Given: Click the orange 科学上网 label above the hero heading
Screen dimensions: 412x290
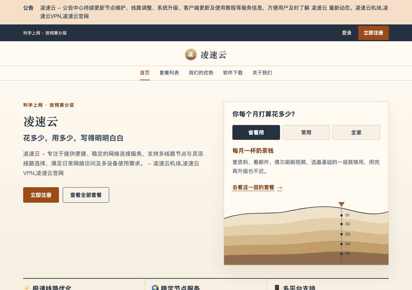Looking at the screenshot, I should click(49, 105).
